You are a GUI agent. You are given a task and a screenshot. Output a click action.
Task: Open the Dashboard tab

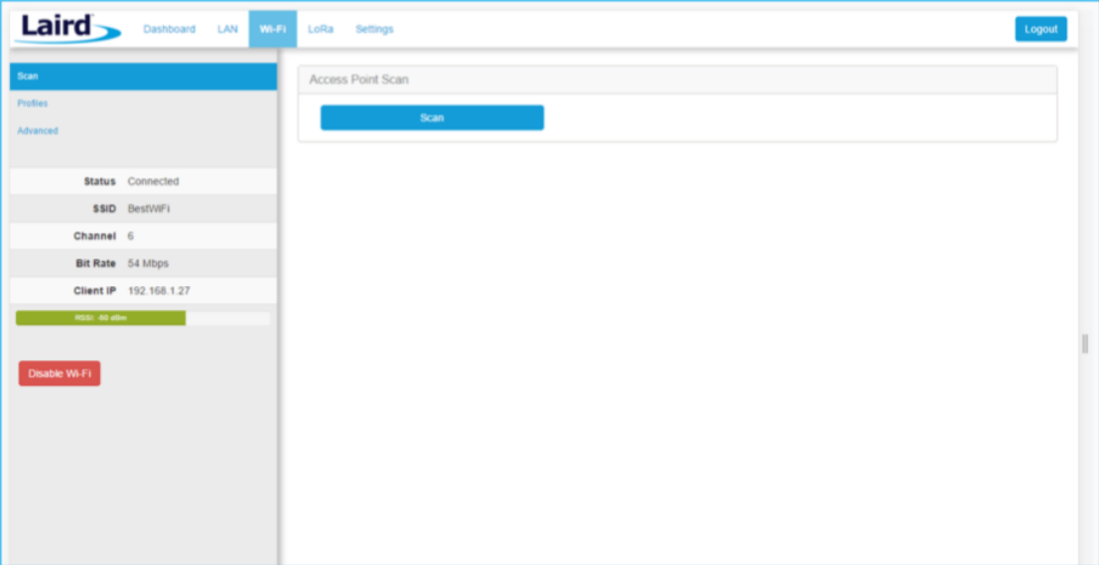click(x=169, y=30)
